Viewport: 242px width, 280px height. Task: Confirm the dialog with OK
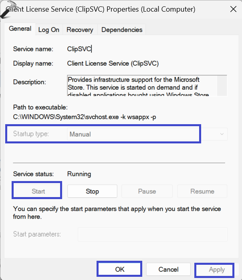point(119,270)
